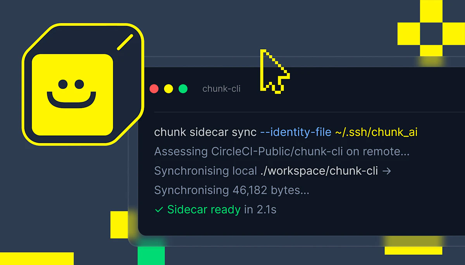Screen dimensions: 465x265
Task: Click the yellow minimize window dot
Action: click(169, 89)
